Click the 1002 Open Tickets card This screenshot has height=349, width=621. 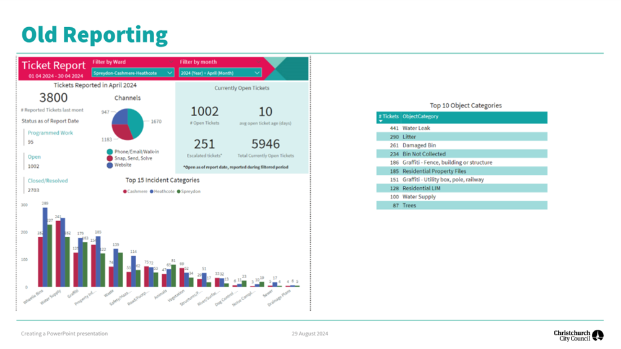pos(204,116)
